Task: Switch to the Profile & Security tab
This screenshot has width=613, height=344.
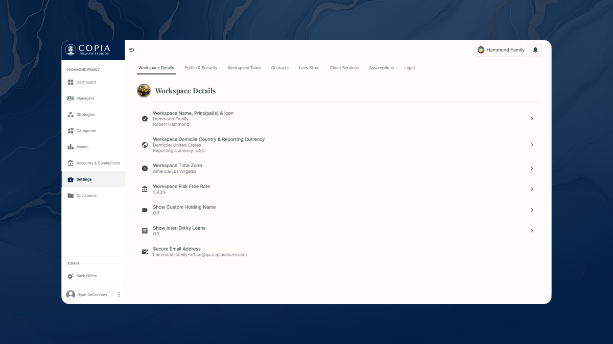Action: 201,68
